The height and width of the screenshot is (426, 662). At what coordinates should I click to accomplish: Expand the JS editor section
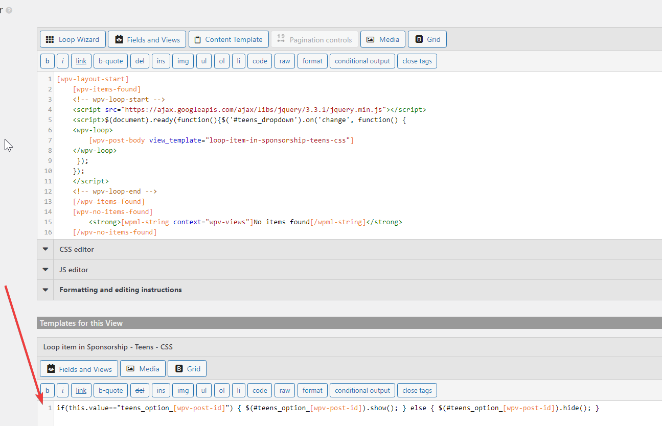(349, 270)
